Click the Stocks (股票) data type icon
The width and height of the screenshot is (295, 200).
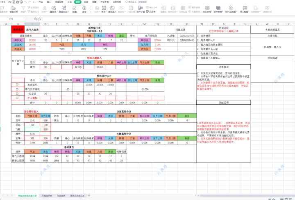pyautogui.click(x=75, y=9)
